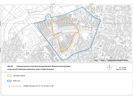Click the M 1:10.000 scale text

pyautogui.click(x=123, y=67)
